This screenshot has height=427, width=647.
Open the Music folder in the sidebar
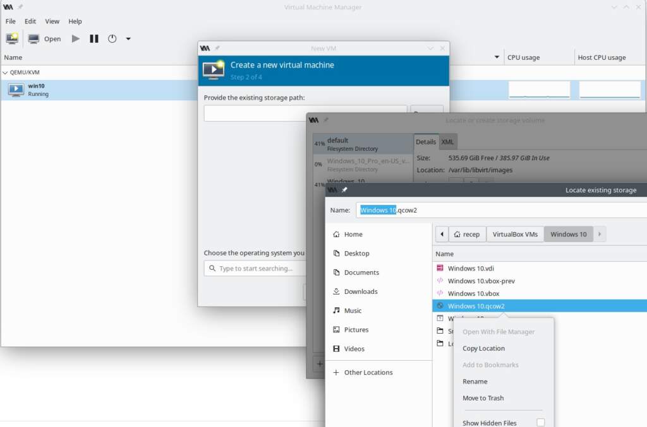click(353, 310)
